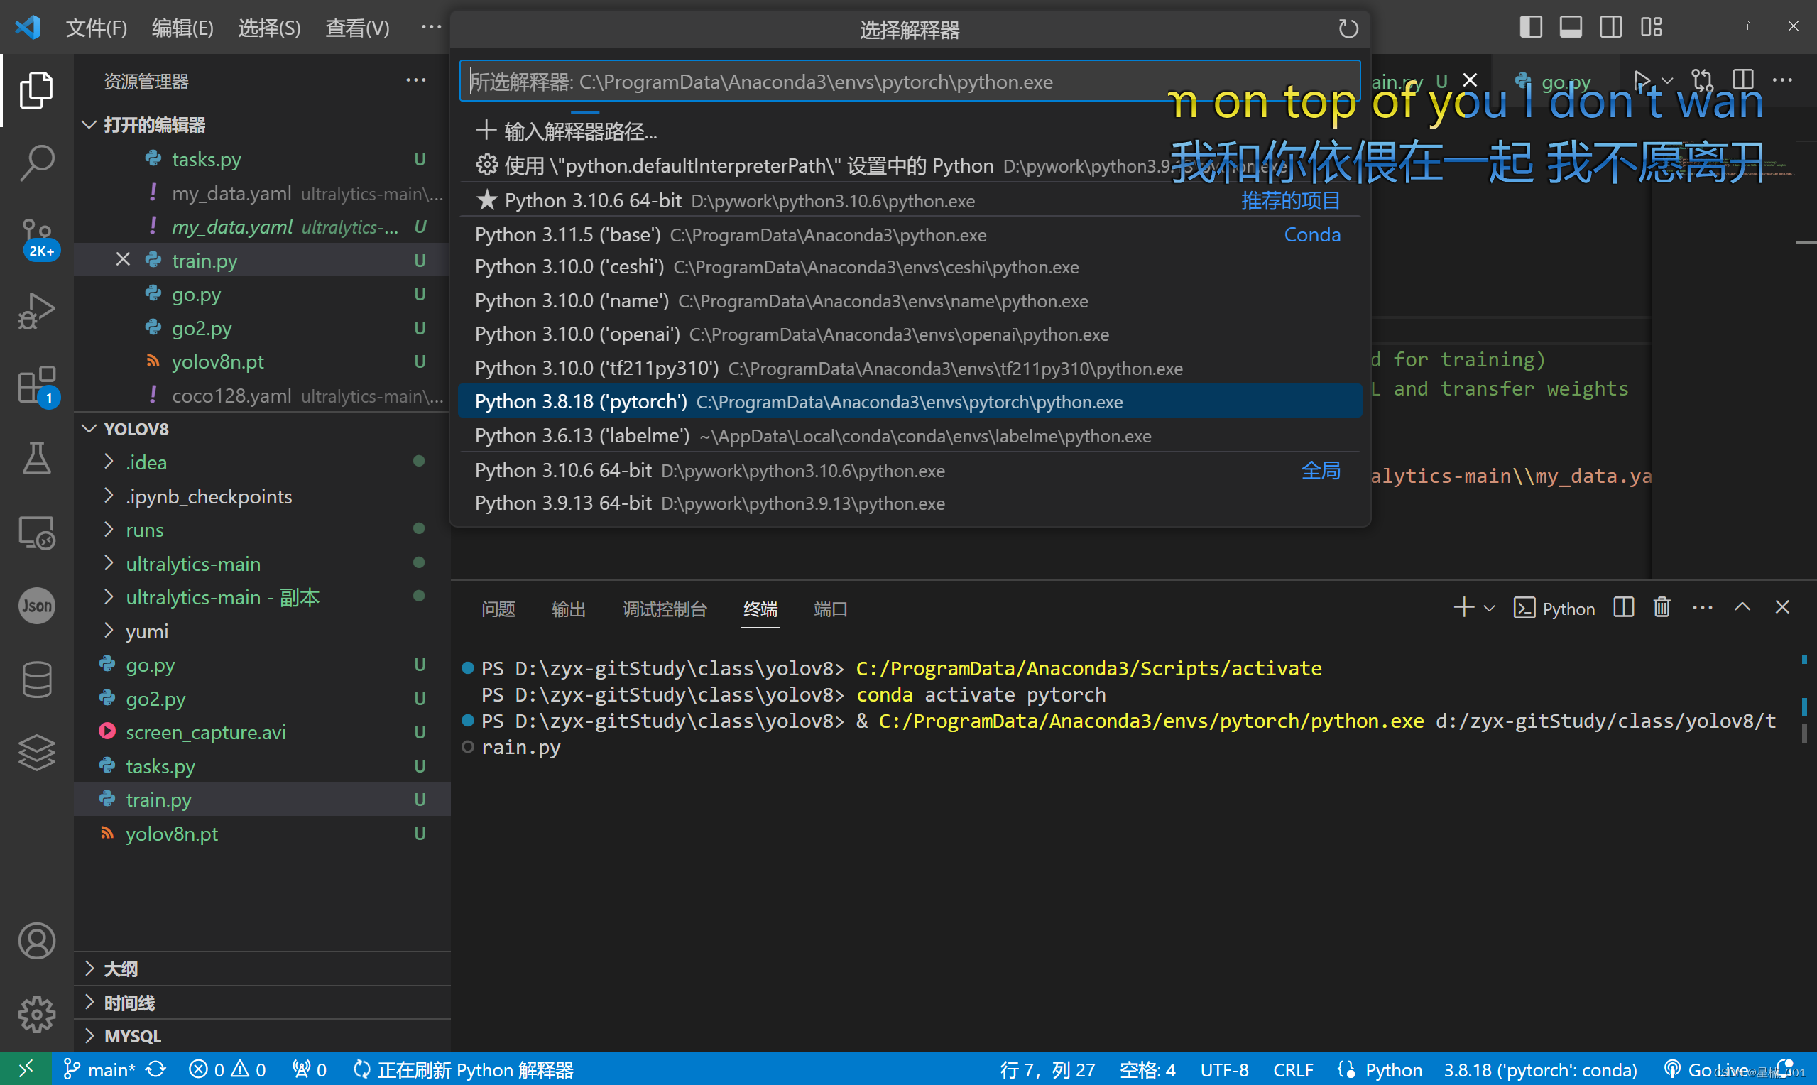
Task: Expand the ultralytics-main folder
Action: [x=193, y=564]
